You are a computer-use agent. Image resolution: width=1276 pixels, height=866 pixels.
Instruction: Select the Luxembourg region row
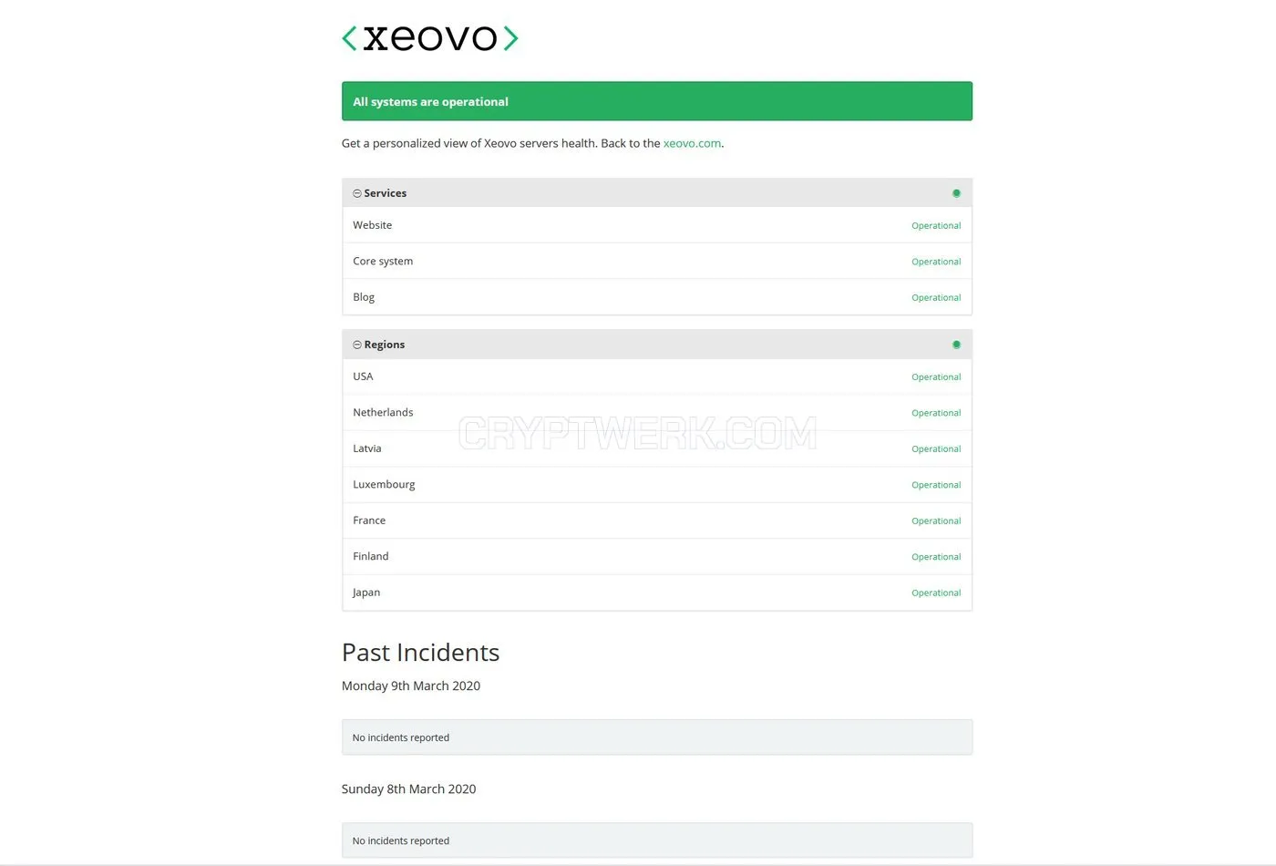(x=657, y=484)
